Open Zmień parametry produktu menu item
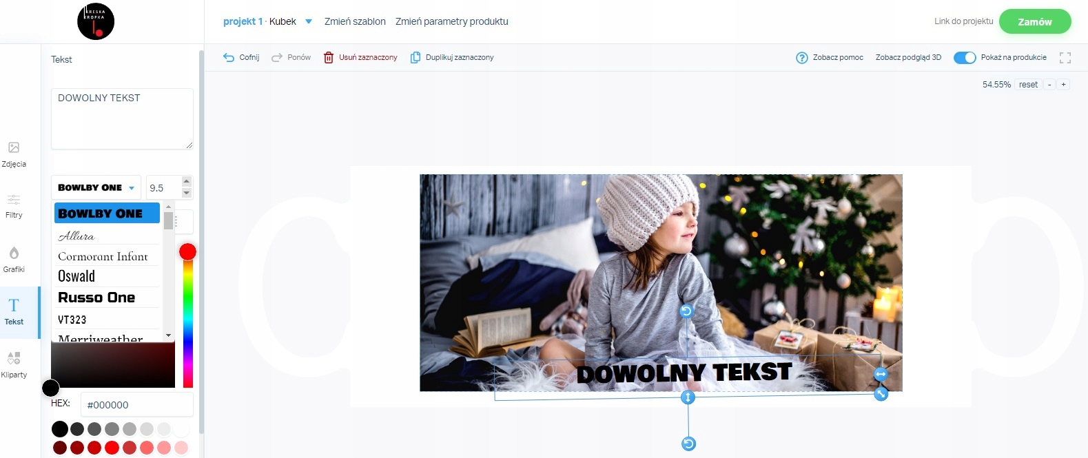Screen dimensions: 1088x458 pyautogui.click(x=452, y=21)
